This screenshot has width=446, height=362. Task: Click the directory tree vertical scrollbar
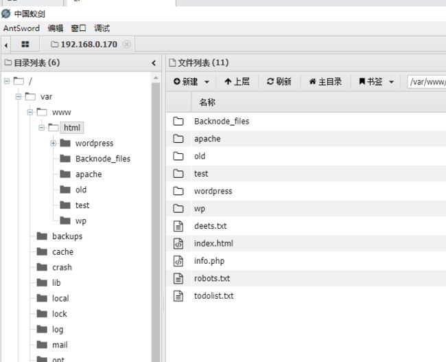[x=156, y=222]
